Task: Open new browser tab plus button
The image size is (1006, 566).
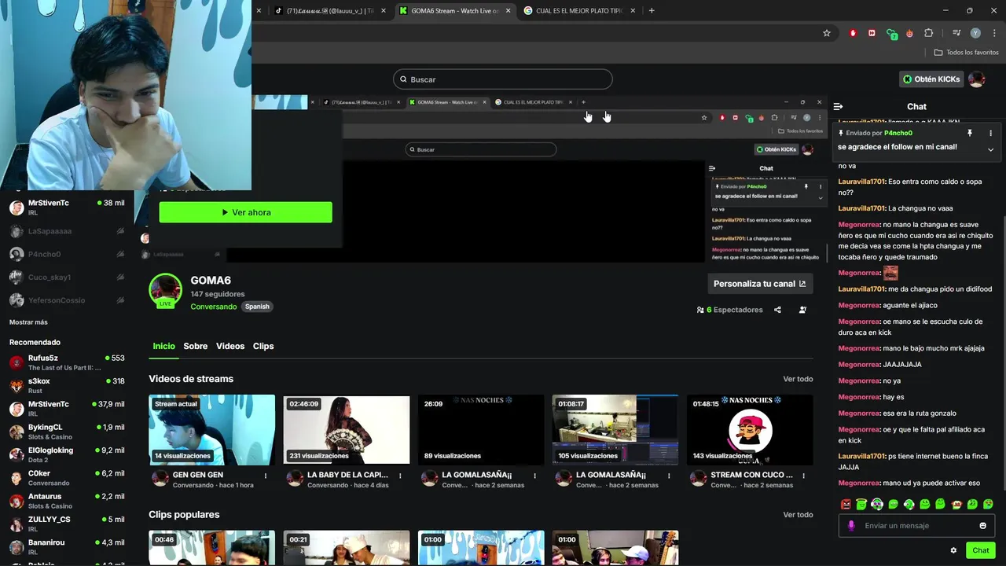Action: click(652, 11)
